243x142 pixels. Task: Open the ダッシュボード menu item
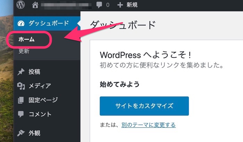point(47,23)
